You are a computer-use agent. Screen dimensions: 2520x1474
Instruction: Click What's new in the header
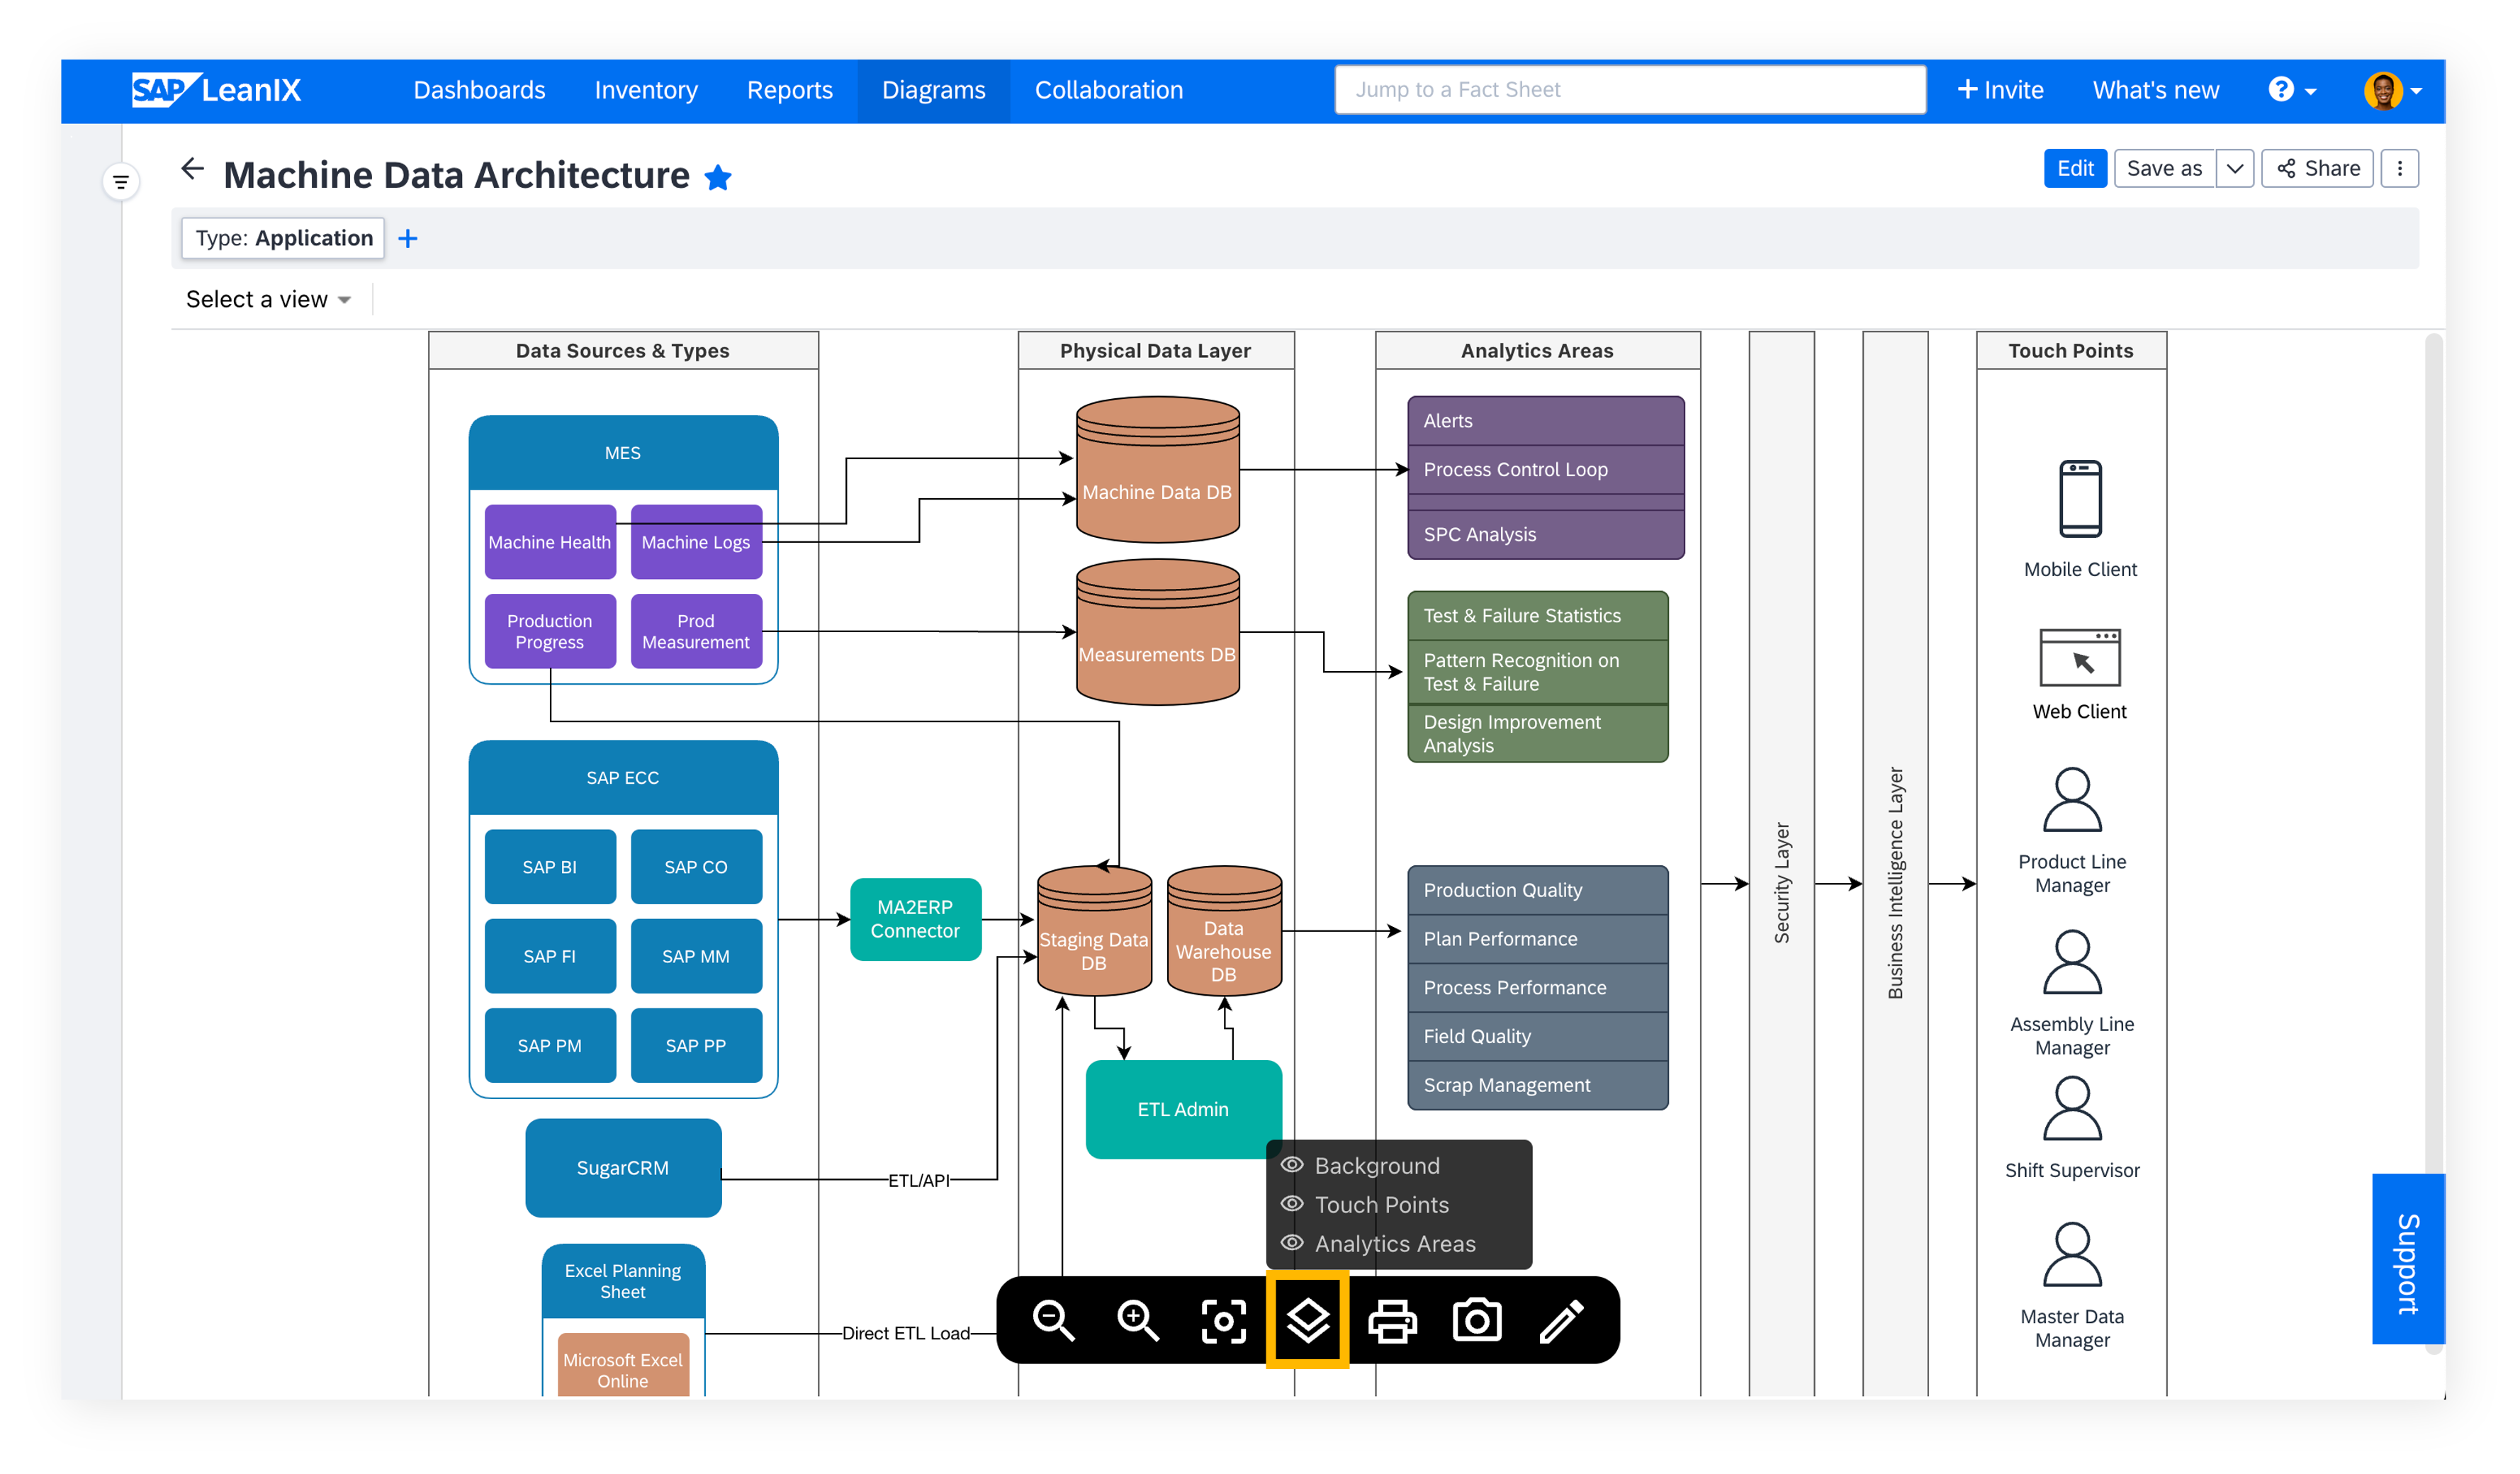pos(2155,90)
